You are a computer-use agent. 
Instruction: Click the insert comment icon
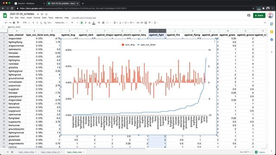pos(142,23)
